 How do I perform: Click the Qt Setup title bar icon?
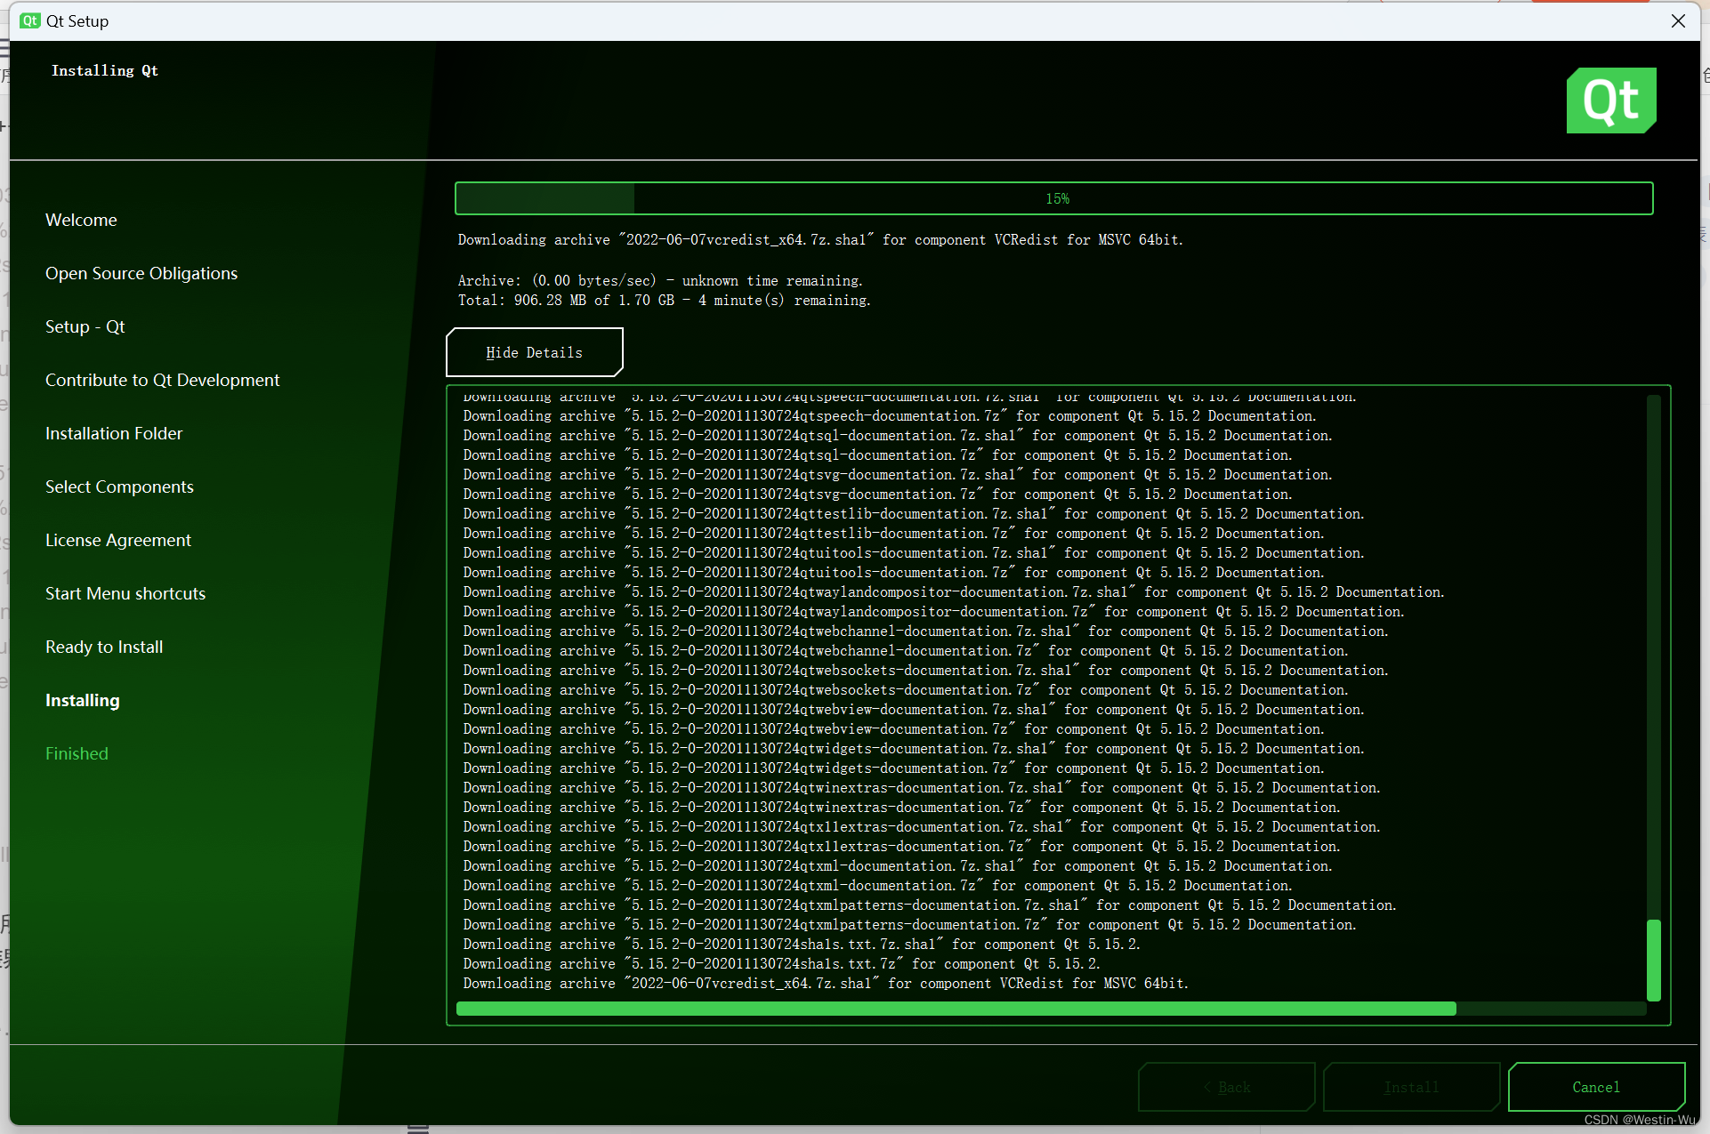point(30,20)
